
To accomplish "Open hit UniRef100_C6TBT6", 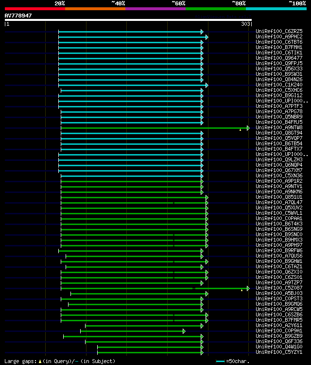I will coord(279,42).
